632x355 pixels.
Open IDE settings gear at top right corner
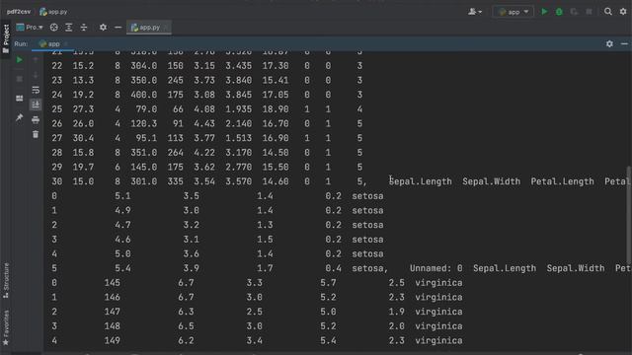[x=623, y=12]
